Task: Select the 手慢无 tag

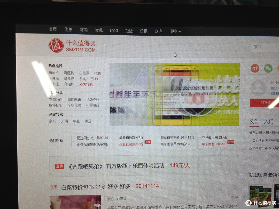Action: [x=53, y=78]
